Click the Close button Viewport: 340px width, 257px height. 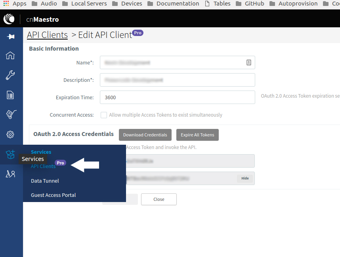159,199
